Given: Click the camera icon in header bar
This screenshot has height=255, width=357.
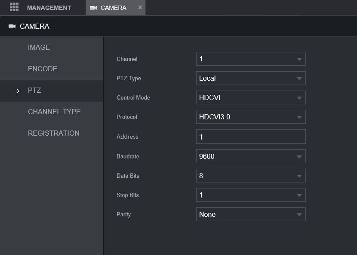Looking at the screenshot, I should 12,27.
